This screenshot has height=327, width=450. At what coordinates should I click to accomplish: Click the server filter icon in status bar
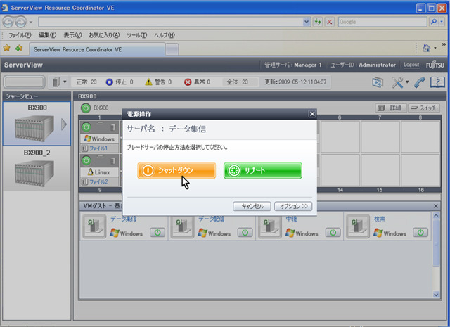56,82
